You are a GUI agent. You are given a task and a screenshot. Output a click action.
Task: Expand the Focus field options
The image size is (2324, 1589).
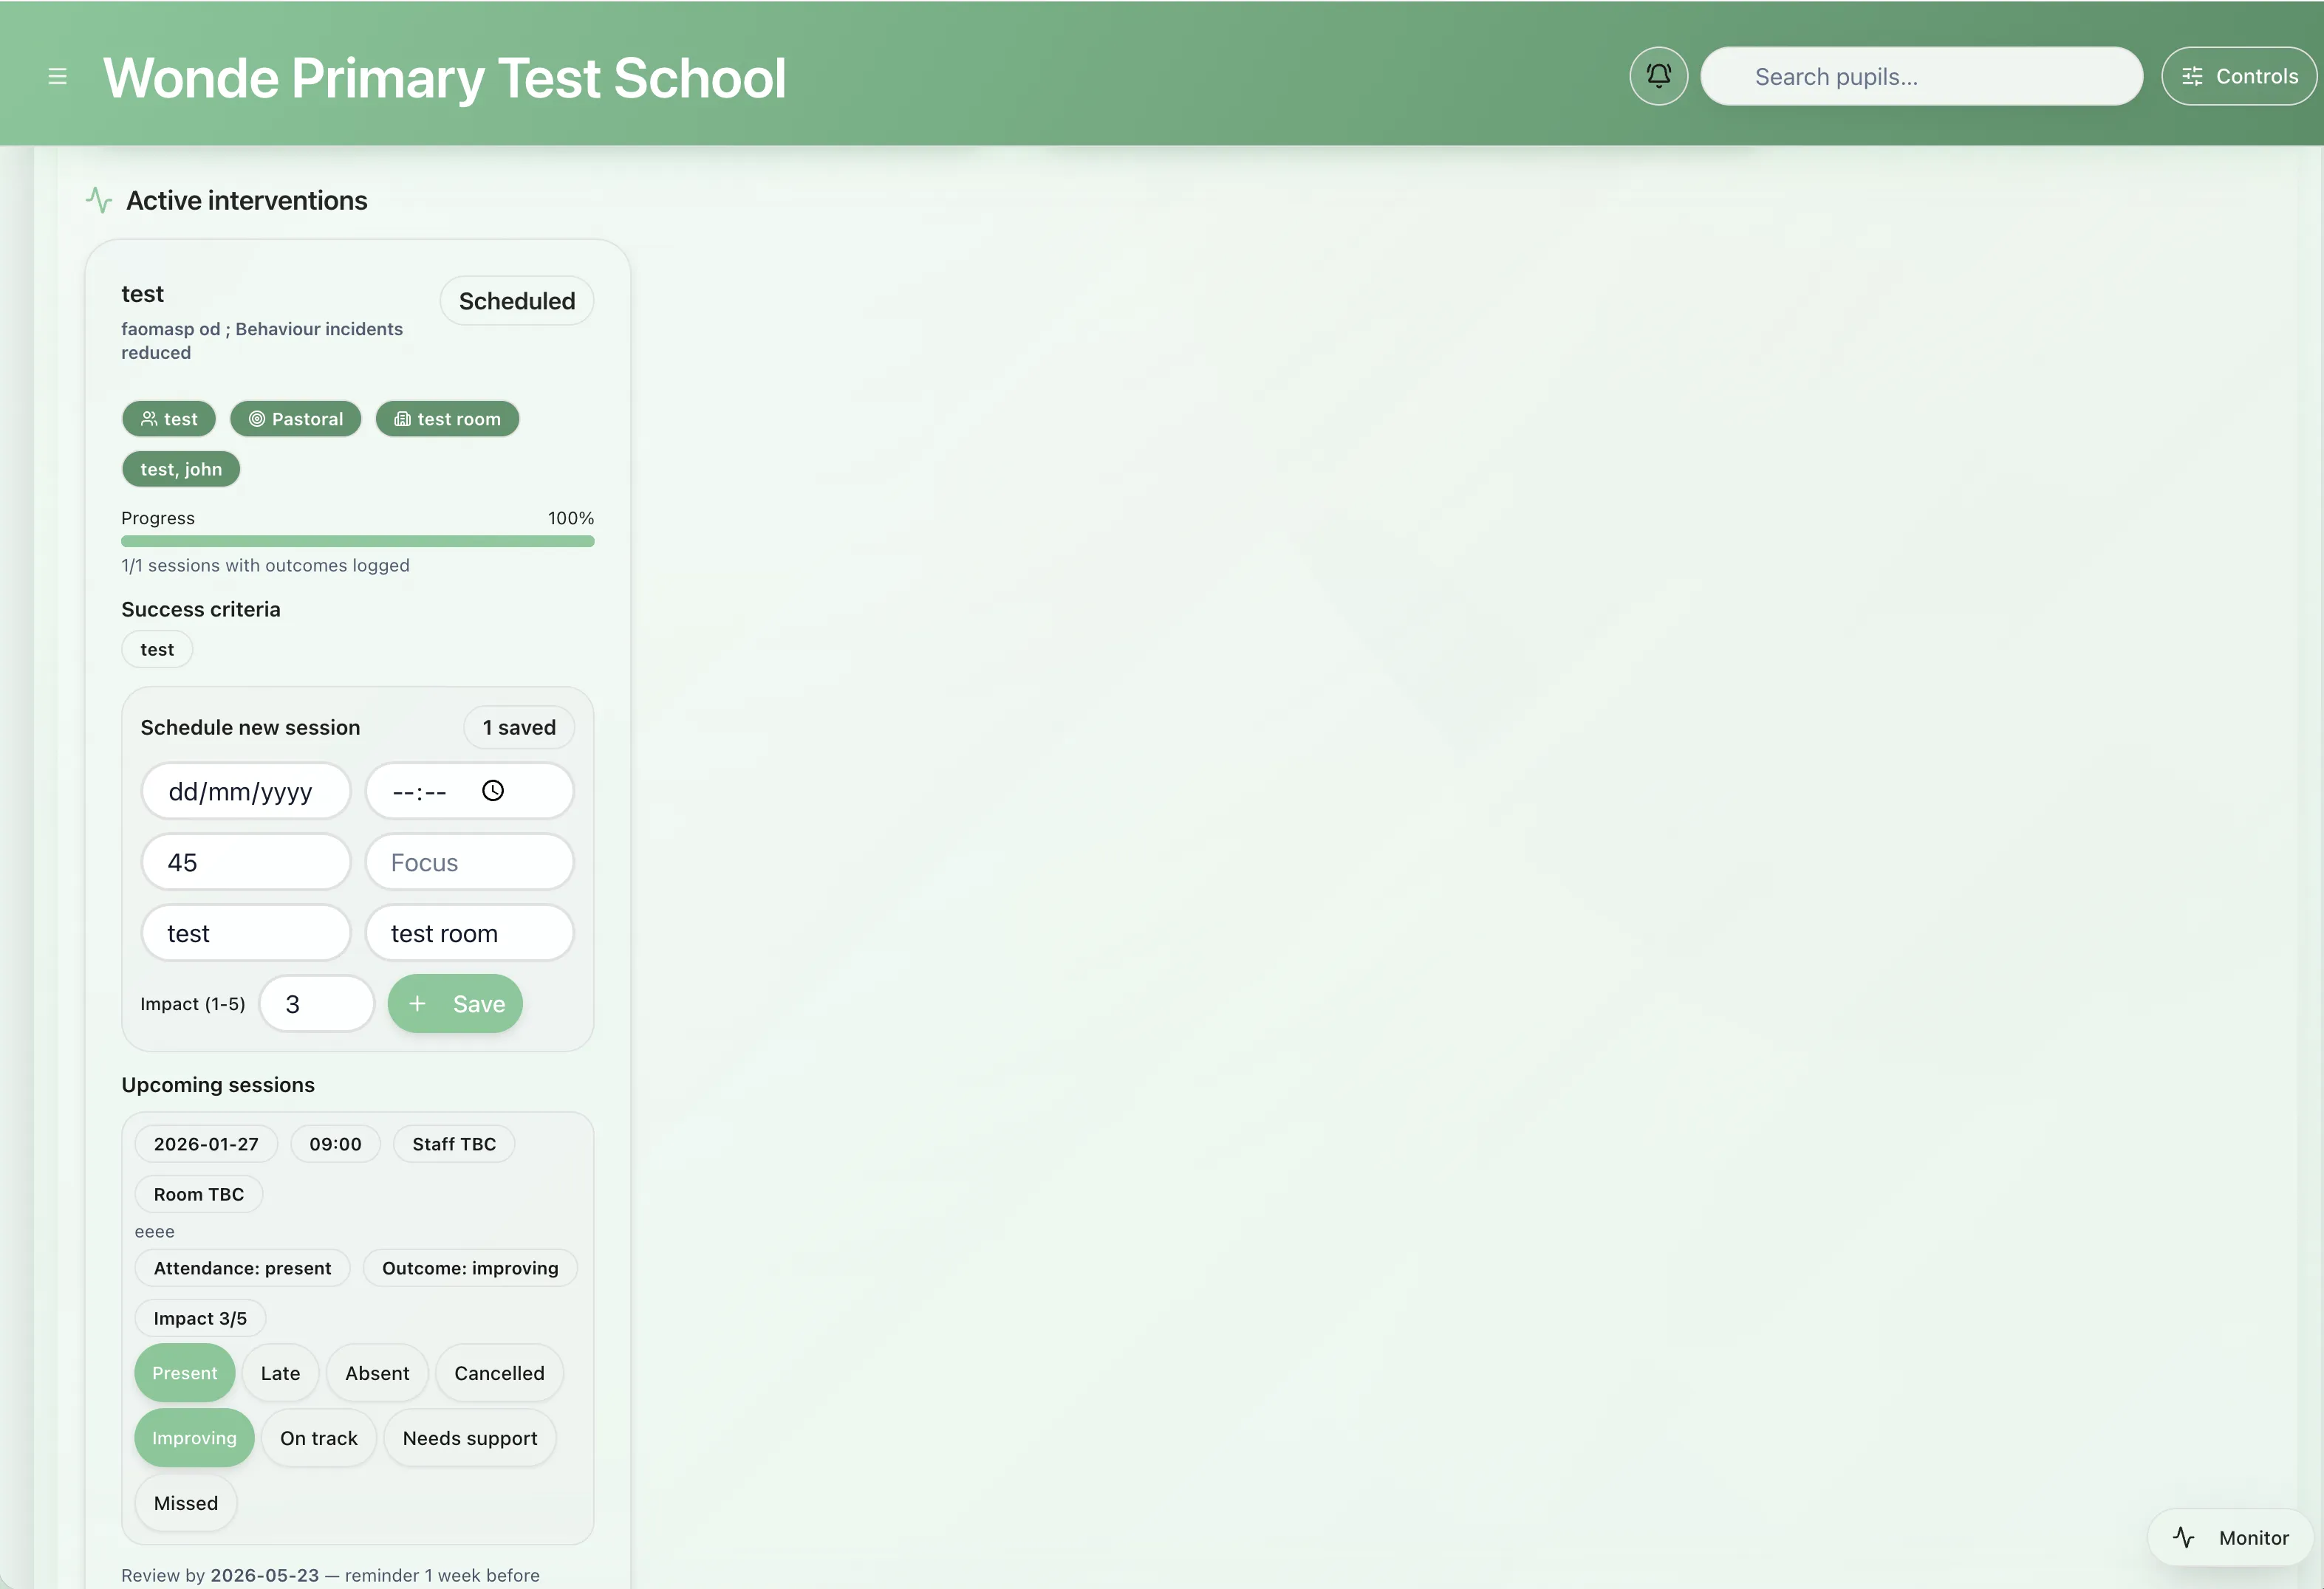(470, 862)
